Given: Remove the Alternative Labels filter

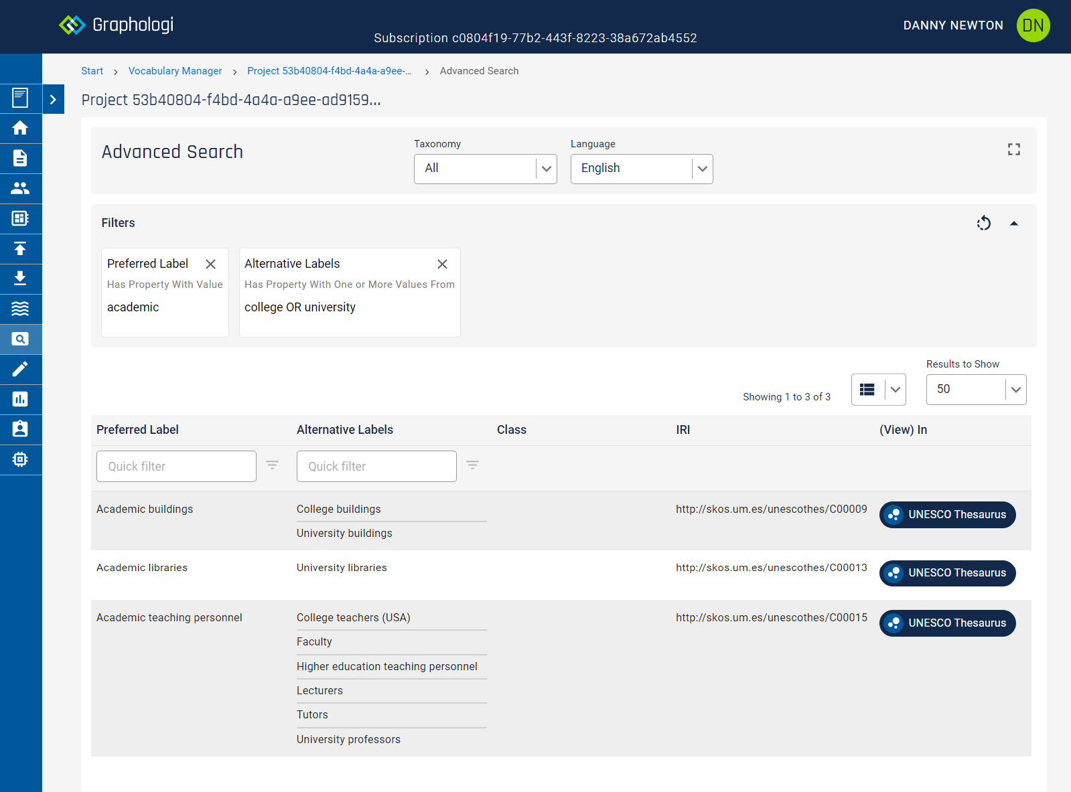Looking at the screenshot, I should pos(442,264).
